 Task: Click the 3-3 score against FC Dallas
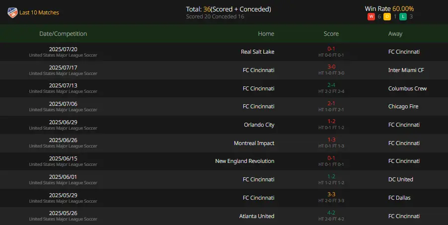coord(331,194)
